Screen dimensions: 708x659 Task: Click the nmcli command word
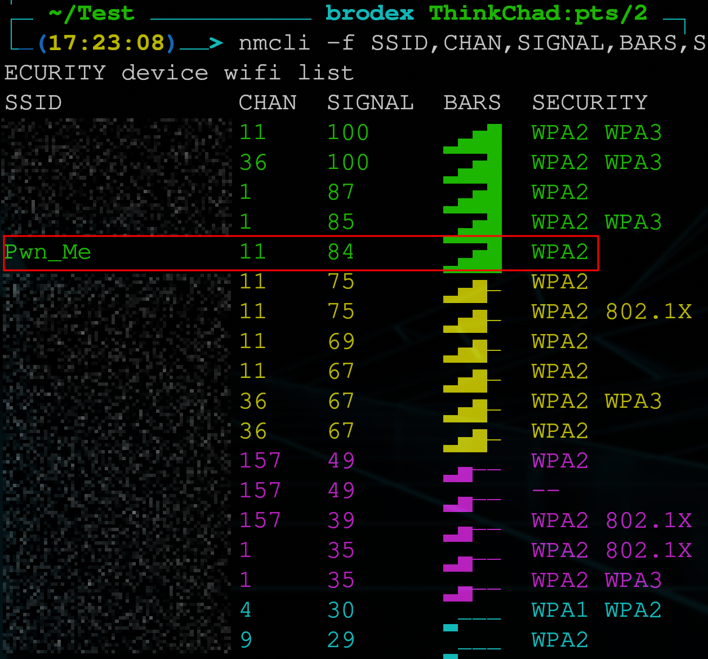(x=274, y=43)
